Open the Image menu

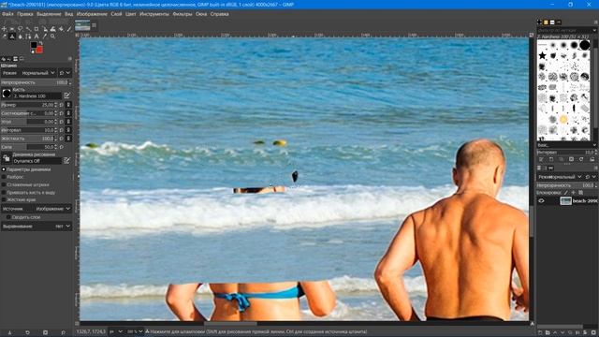coord(92,14)
